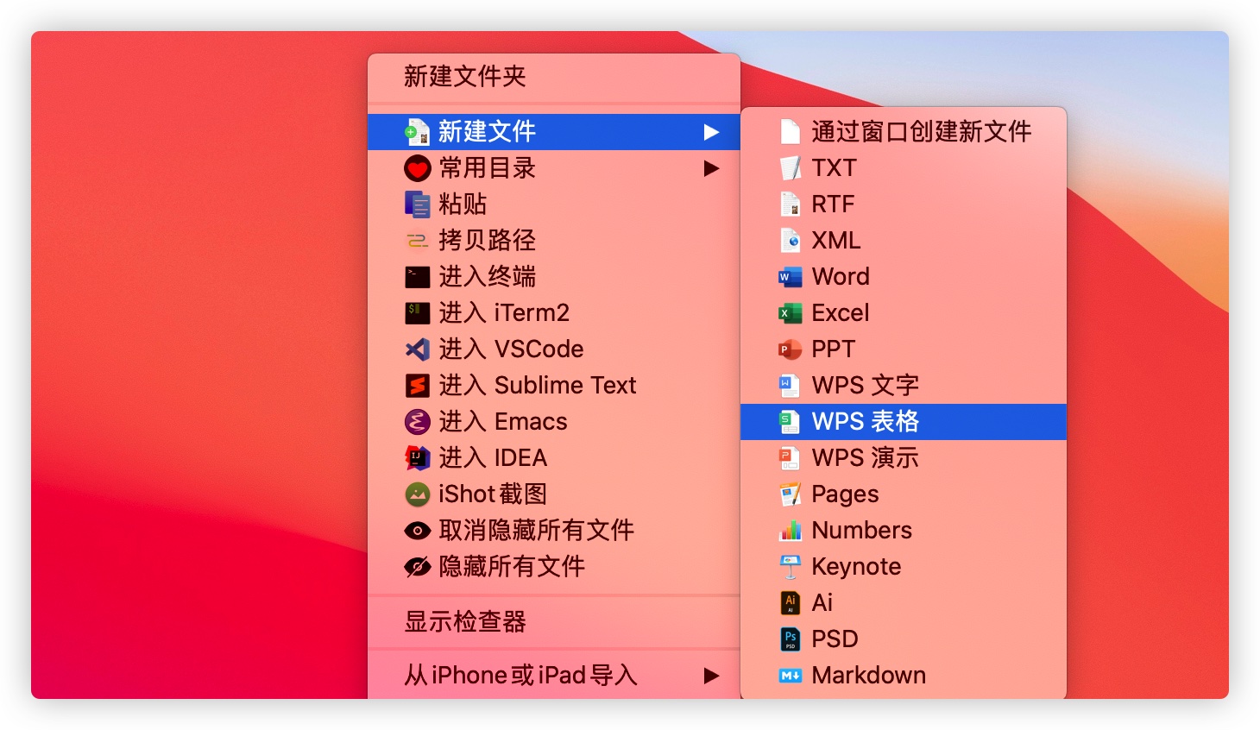This screenshot has width=1260, height=730.
Task: Select the PPT file icon
Action: pyautogui.click(x=790, y=349)
